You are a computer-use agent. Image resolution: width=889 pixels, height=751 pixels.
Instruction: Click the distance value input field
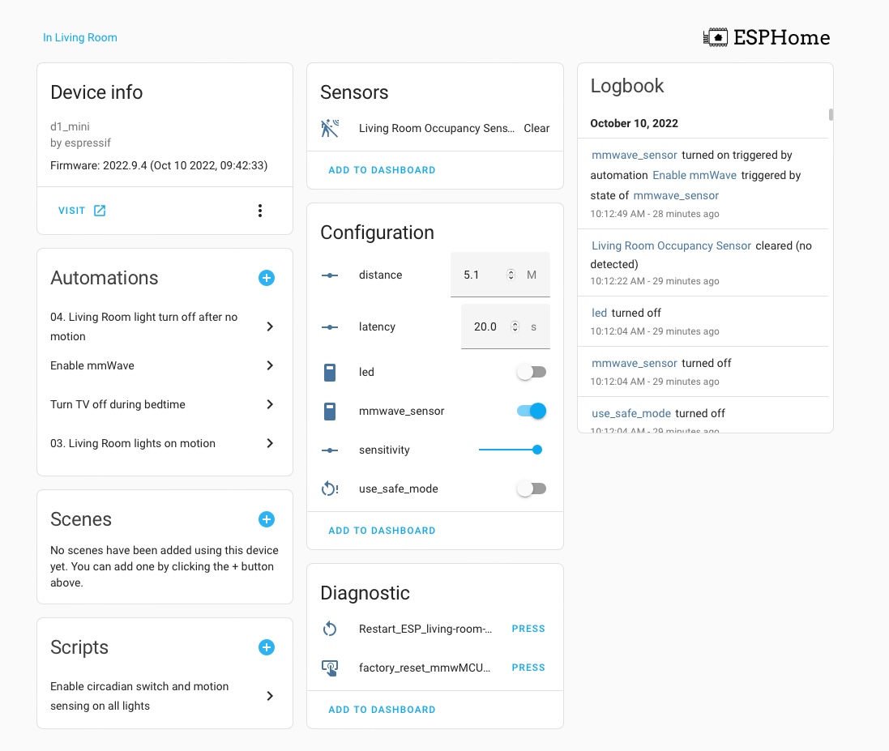pos(500,275)
